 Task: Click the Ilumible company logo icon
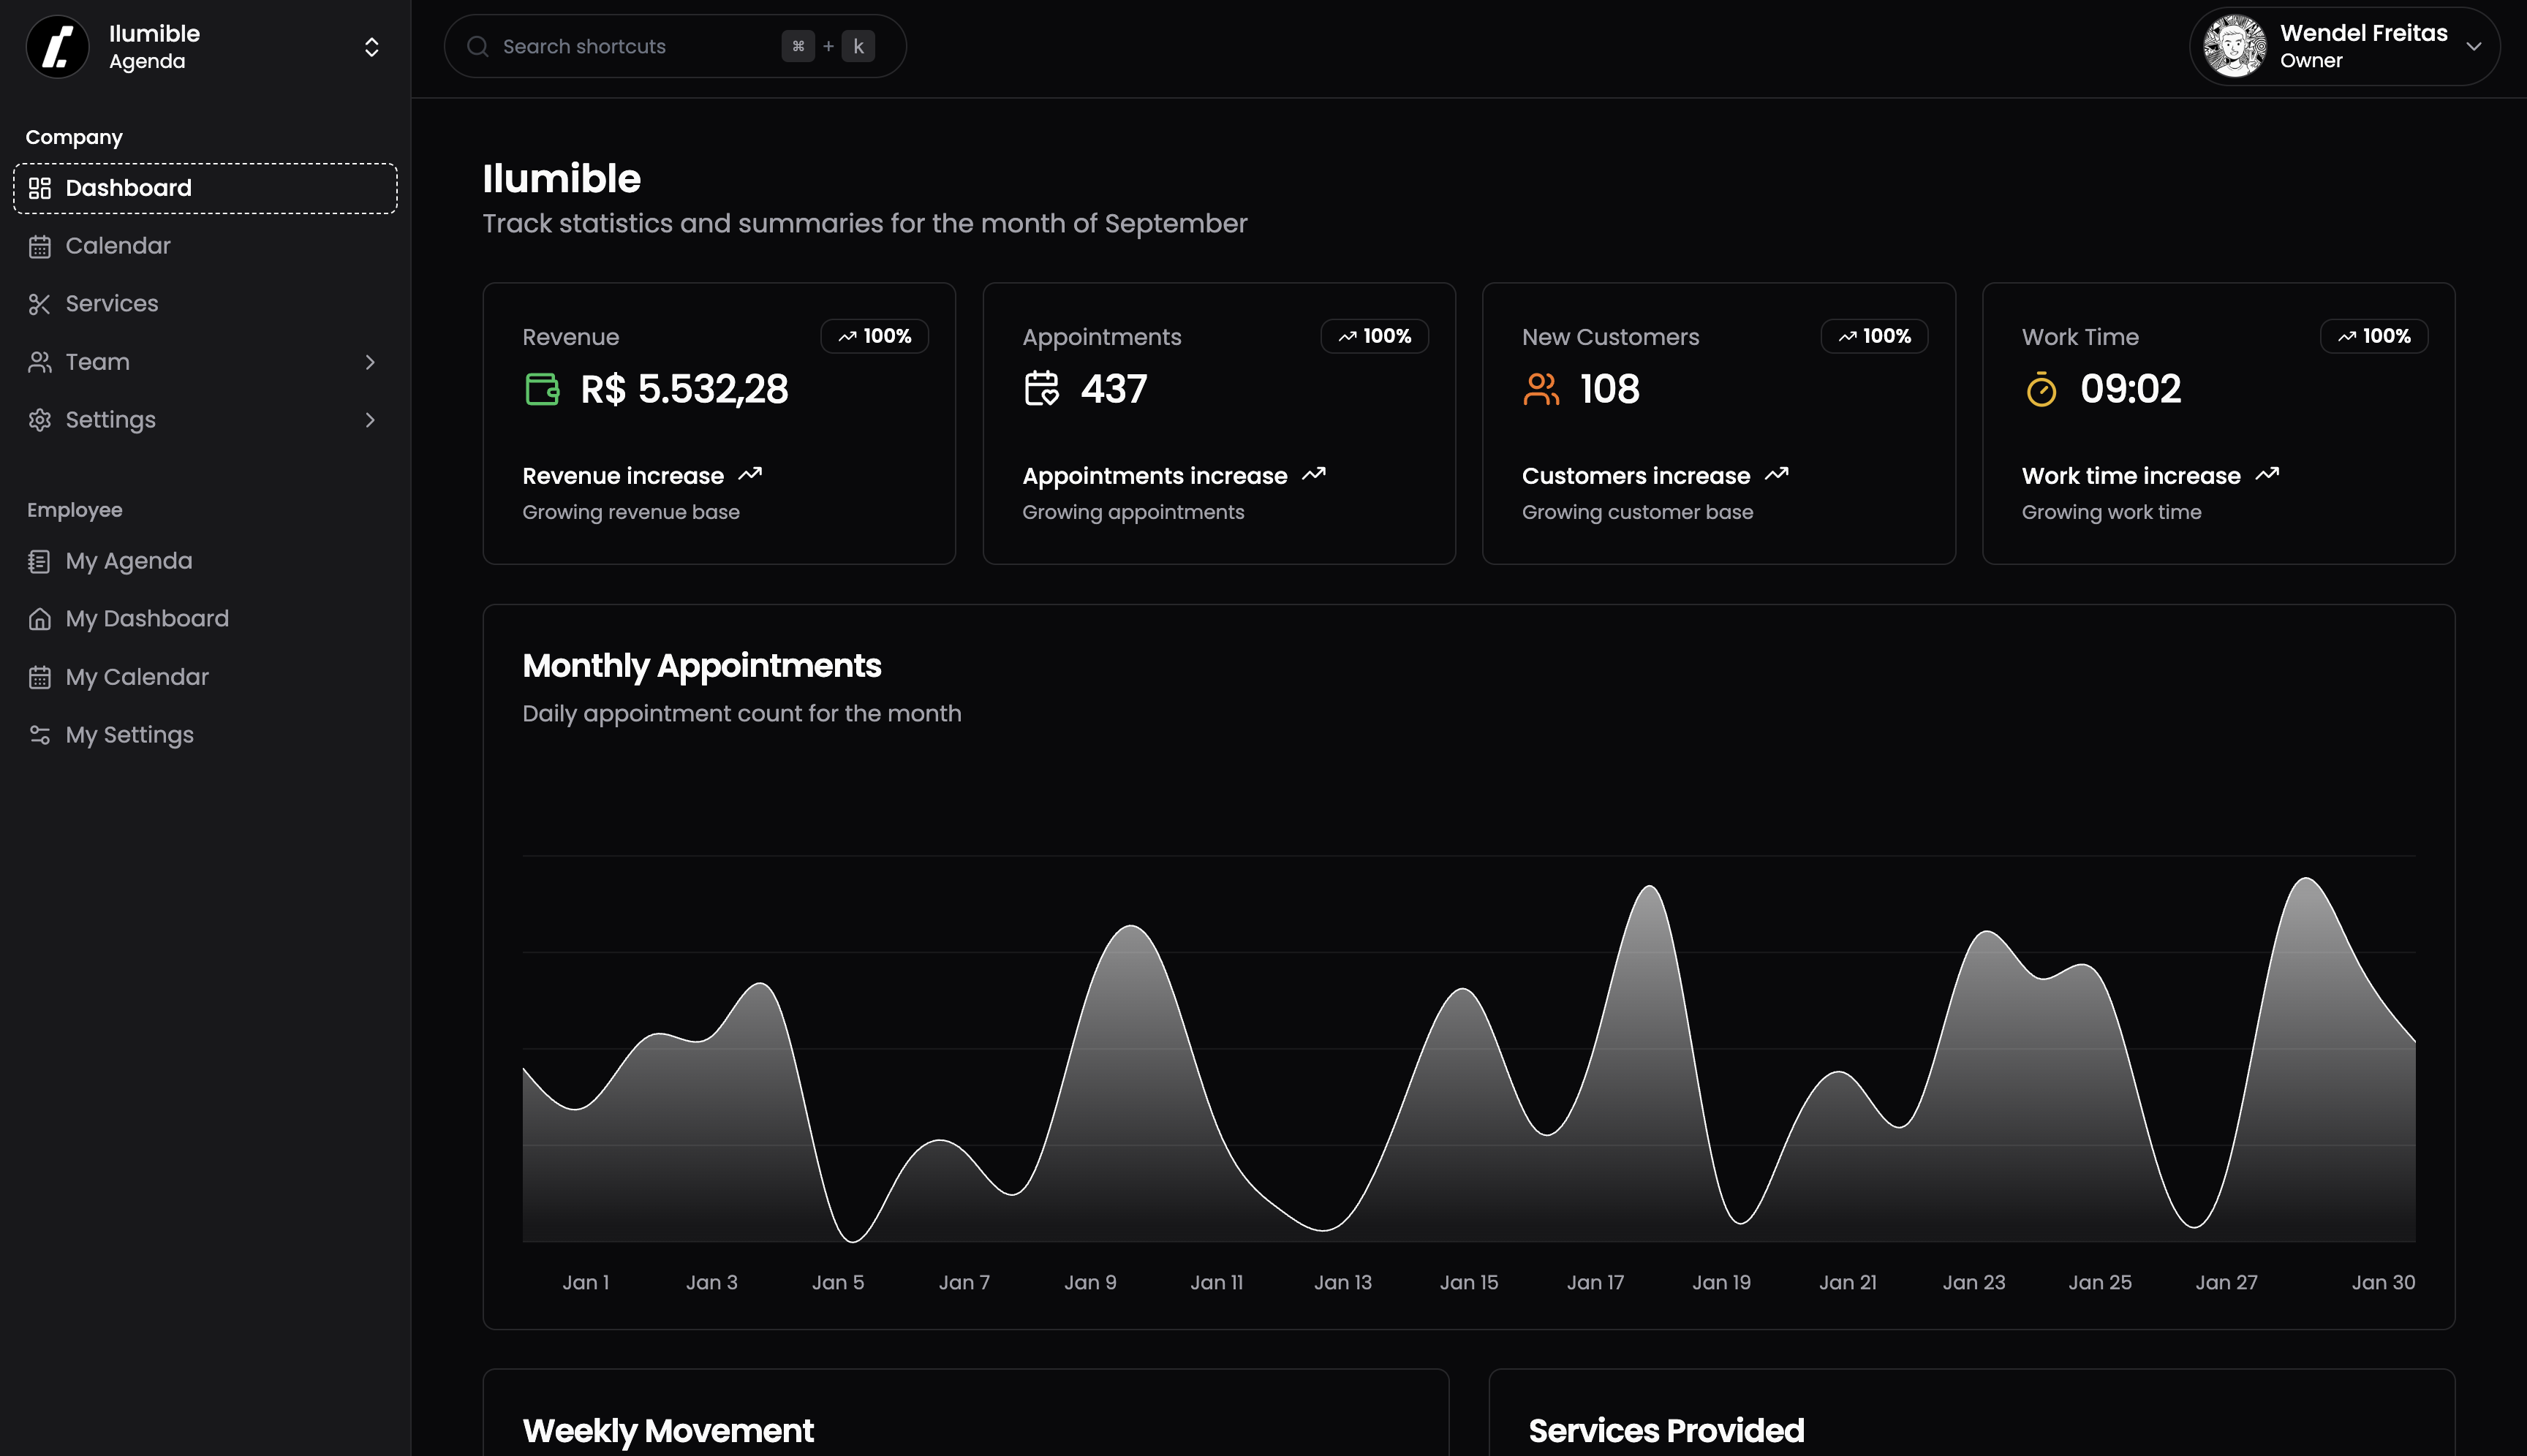click(57, 46)
